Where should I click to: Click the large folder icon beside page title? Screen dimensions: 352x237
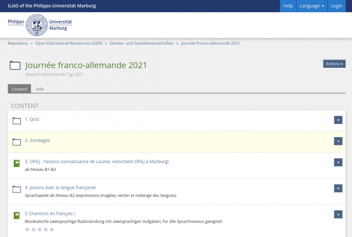click(x=15, y=66)
